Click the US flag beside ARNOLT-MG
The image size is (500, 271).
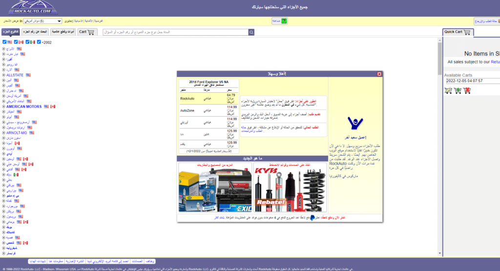tap(32, 133)
